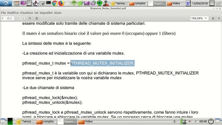Click '-Le due chiamate di sistema' line
This screenshot has height=125, width=222.
(x=48, y=87)
